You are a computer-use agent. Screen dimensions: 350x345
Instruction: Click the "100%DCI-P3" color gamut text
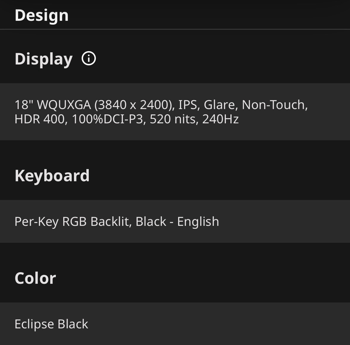pyautogui.click(x=107, y=119)
